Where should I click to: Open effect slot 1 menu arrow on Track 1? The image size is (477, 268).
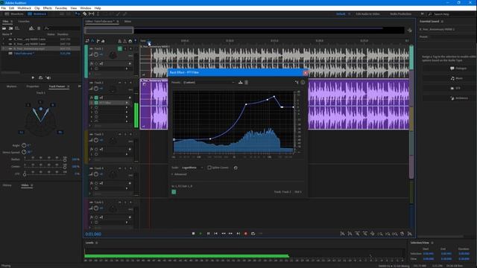click(127, 68)
